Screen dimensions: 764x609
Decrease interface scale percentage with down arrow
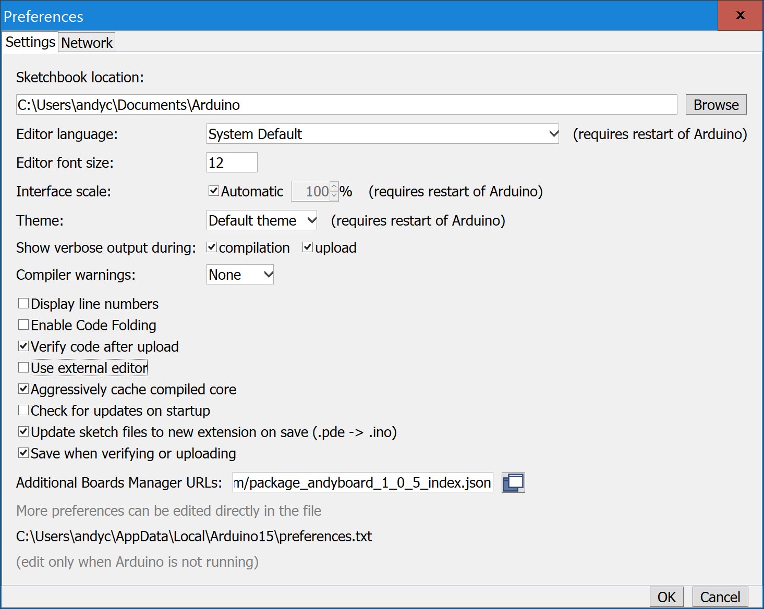point(334,196)
